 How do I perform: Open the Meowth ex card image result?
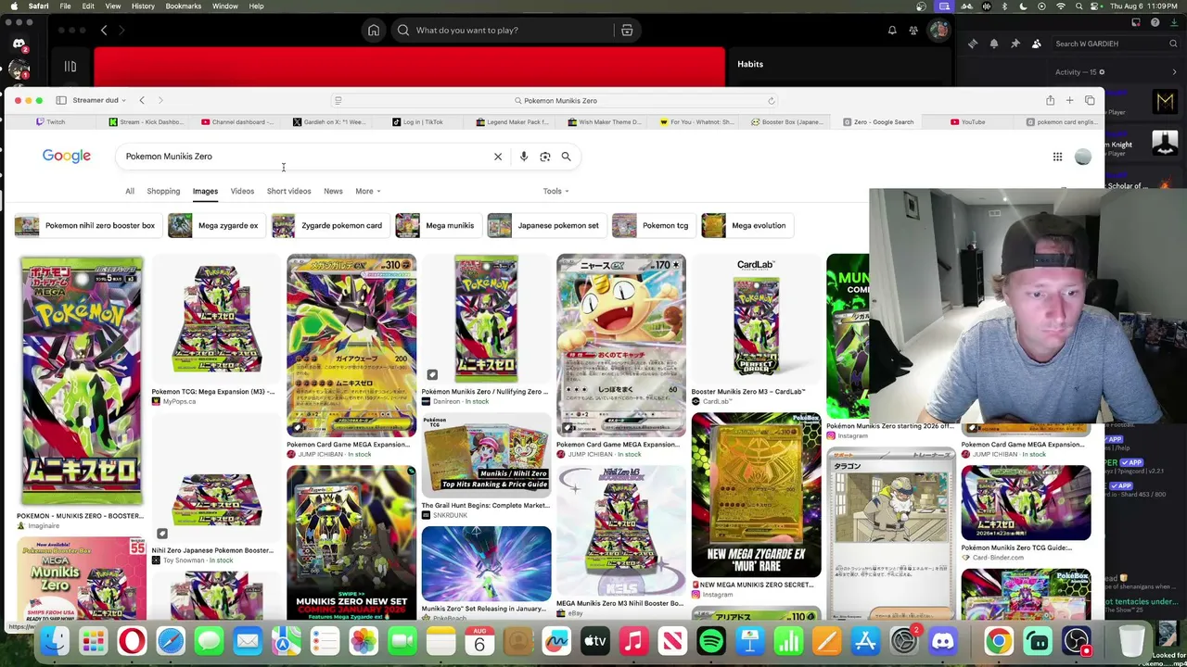(x=621, y=345)
